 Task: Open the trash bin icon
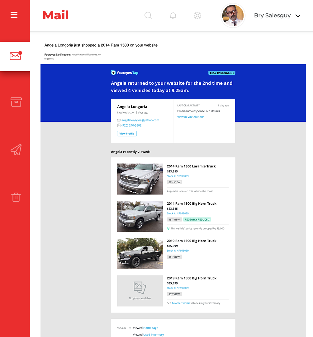16,197
